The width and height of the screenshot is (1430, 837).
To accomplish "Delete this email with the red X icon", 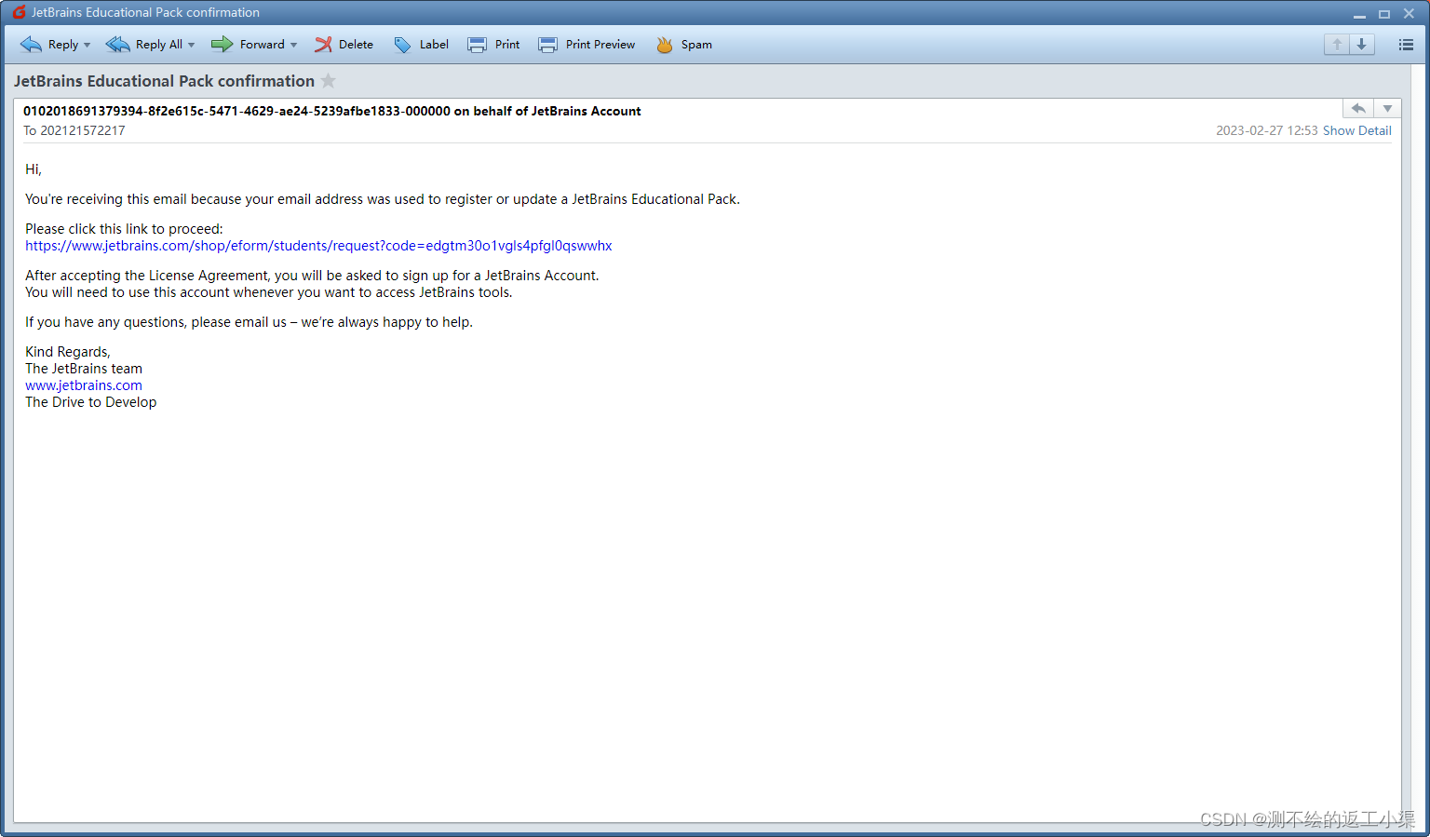I will 323,45.
